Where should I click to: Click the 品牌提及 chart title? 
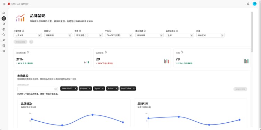pos(26,104)
